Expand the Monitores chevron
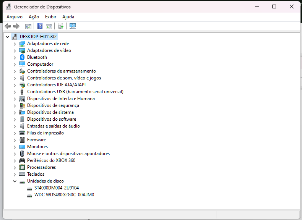This screenshot has height=220, width=302. [15, 147]
